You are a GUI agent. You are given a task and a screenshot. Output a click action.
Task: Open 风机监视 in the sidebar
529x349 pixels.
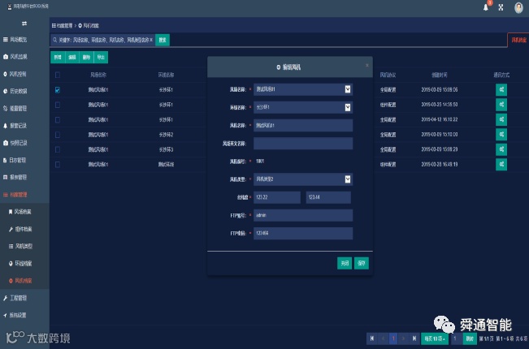[x=15, y=57]
